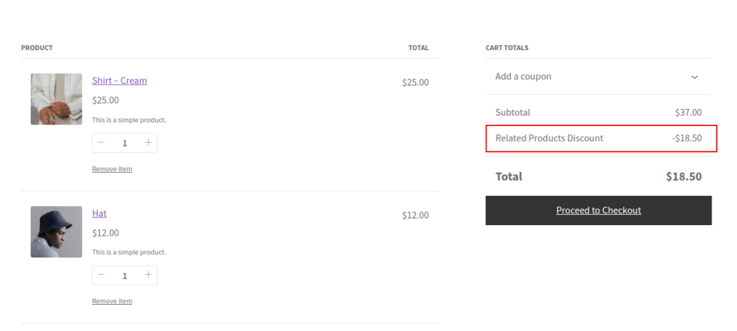Open the Shirt – Cream product link

click(x=120, y=80)
